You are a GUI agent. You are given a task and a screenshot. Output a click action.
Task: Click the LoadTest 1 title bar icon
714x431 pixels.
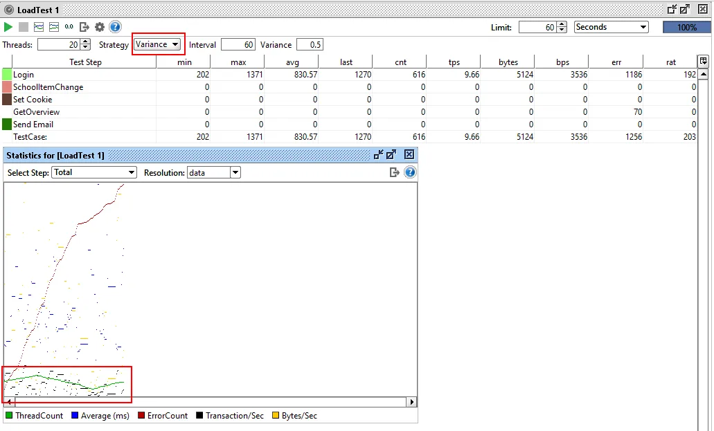(x=8, y=10)
